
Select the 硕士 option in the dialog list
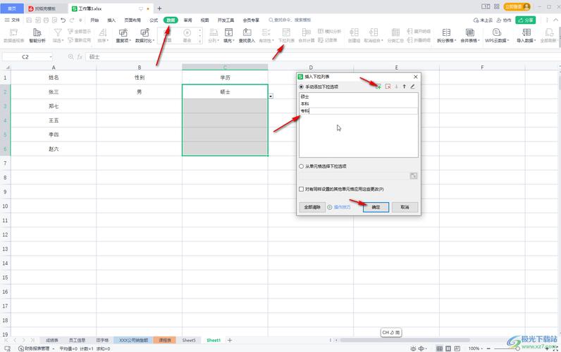(359, 96)
